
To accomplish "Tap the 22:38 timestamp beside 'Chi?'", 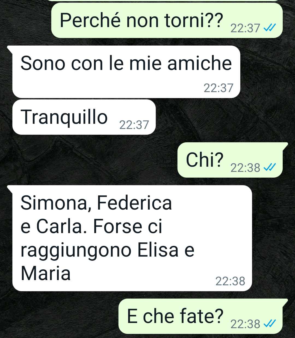I will [245, 167].
